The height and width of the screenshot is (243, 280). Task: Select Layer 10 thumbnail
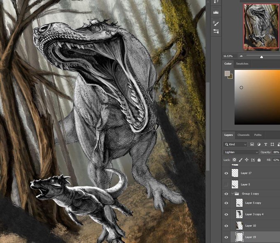(x=239, y=226)
